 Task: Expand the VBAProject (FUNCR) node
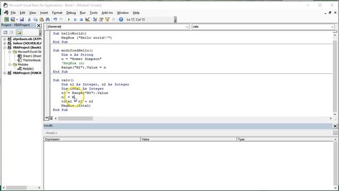click(x=5, y=73)
